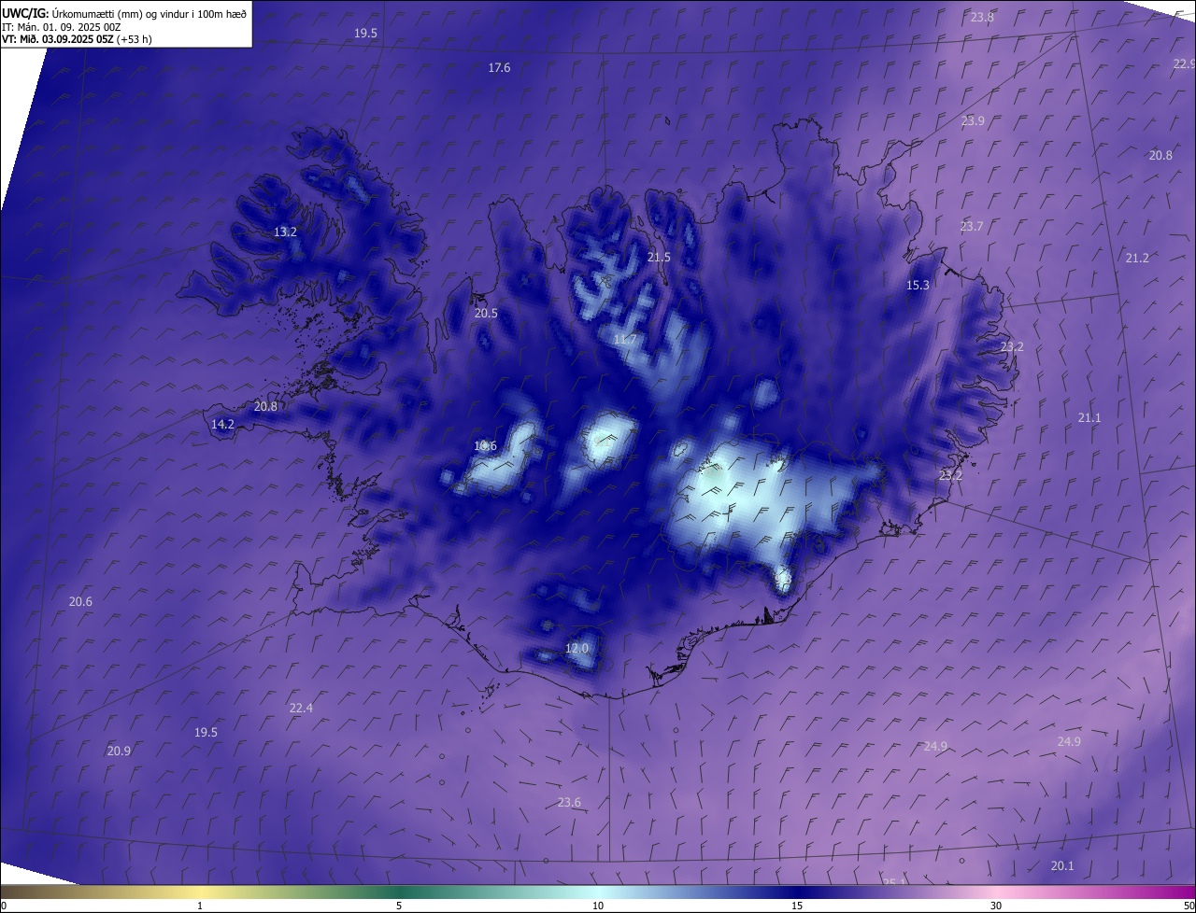
Task: Click the 17.6 value label
Action: point(500,68)
